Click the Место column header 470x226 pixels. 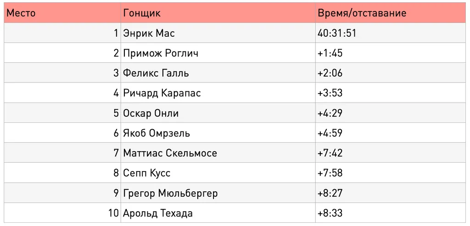(x=62, y=13)
